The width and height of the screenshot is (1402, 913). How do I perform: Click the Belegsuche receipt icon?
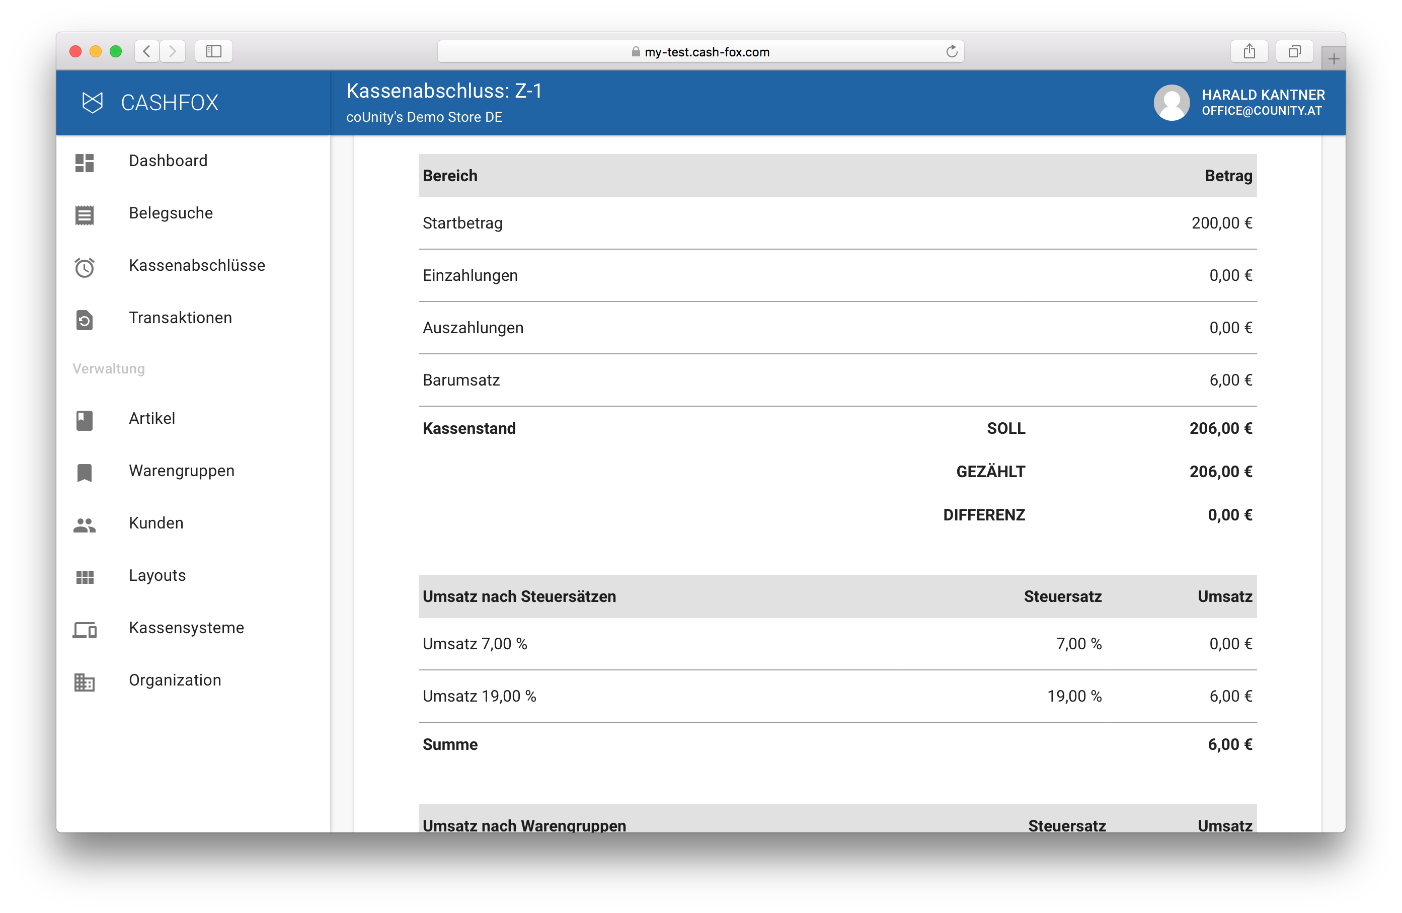[84, 214]
